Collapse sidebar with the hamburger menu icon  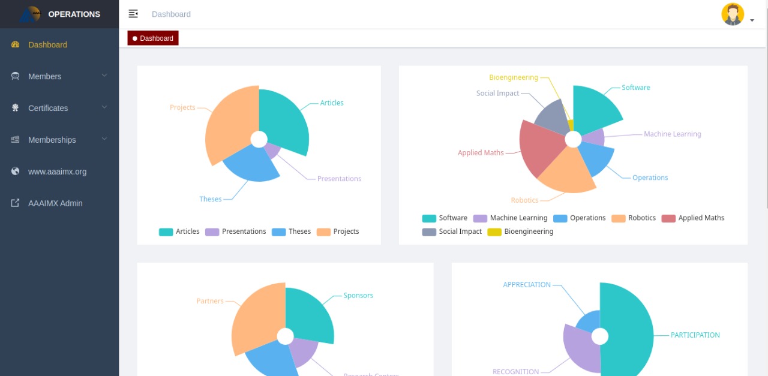click(133, 14)
